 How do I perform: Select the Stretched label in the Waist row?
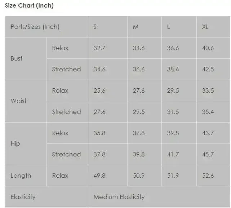[66, 112]
